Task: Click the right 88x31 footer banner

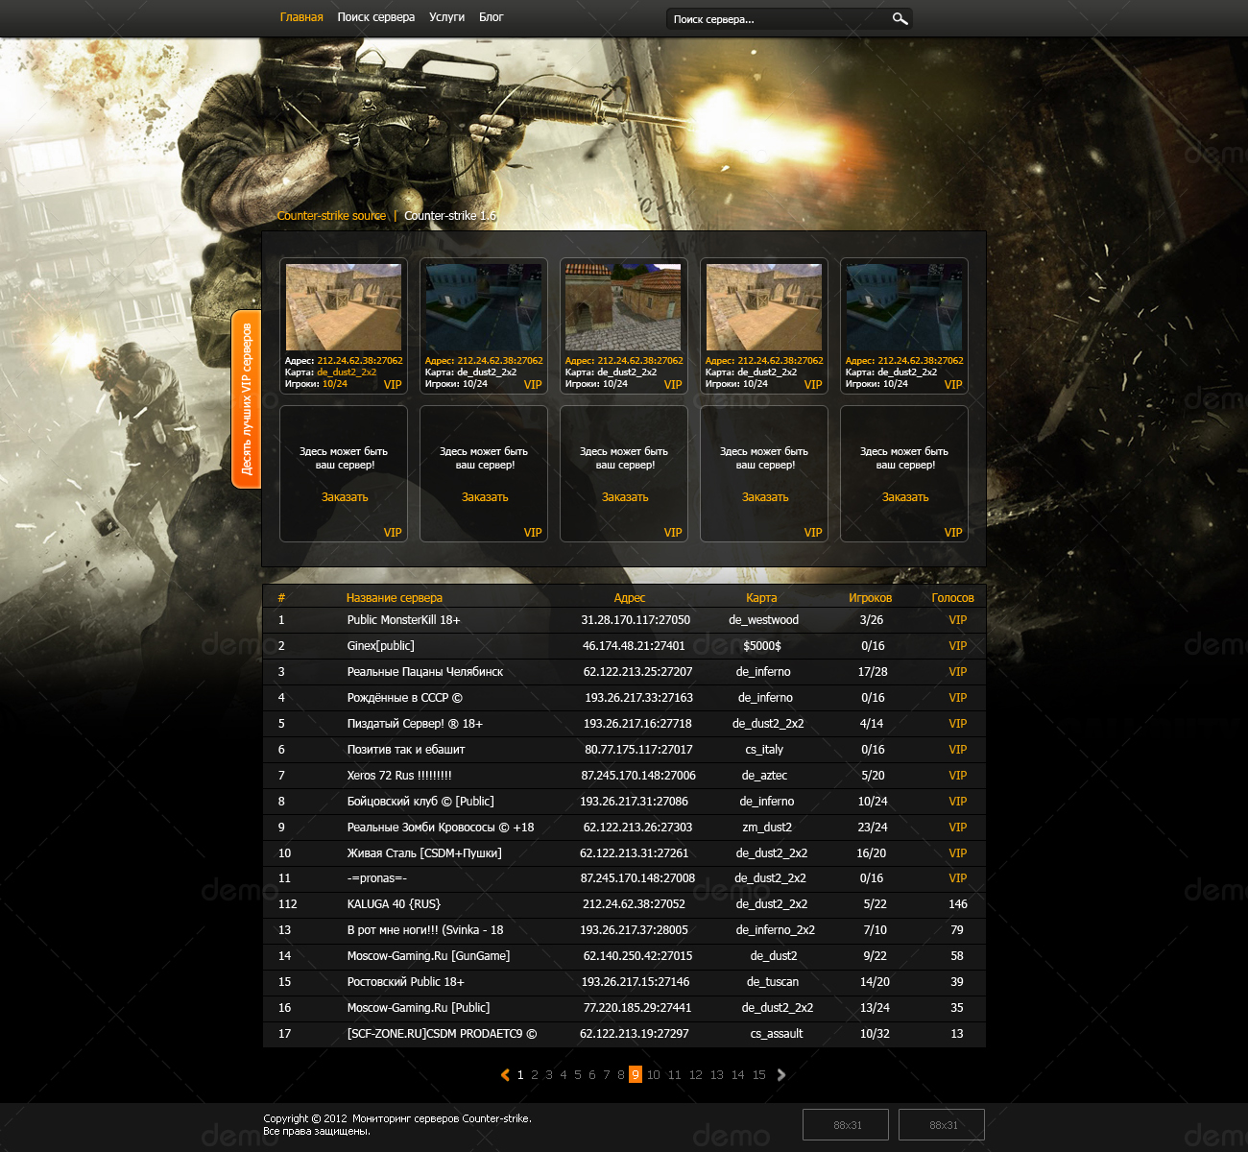Action: click(942, 1125)
